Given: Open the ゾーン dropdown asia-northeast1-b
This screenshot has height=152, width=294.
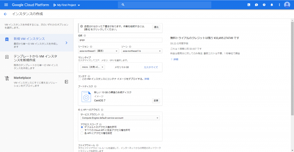Looking at the screenshot, I should tap(142, 51).
